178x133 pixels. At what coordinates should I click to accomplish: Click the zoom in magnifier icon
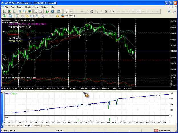pyautogui.click(x=20, y=11)
